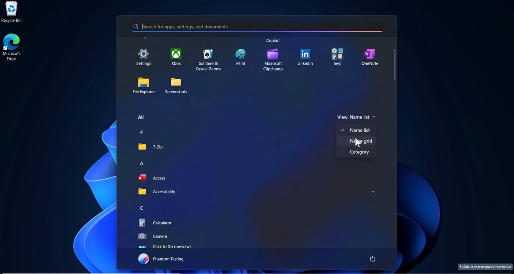Select the checked Name list option

[356, 130]
